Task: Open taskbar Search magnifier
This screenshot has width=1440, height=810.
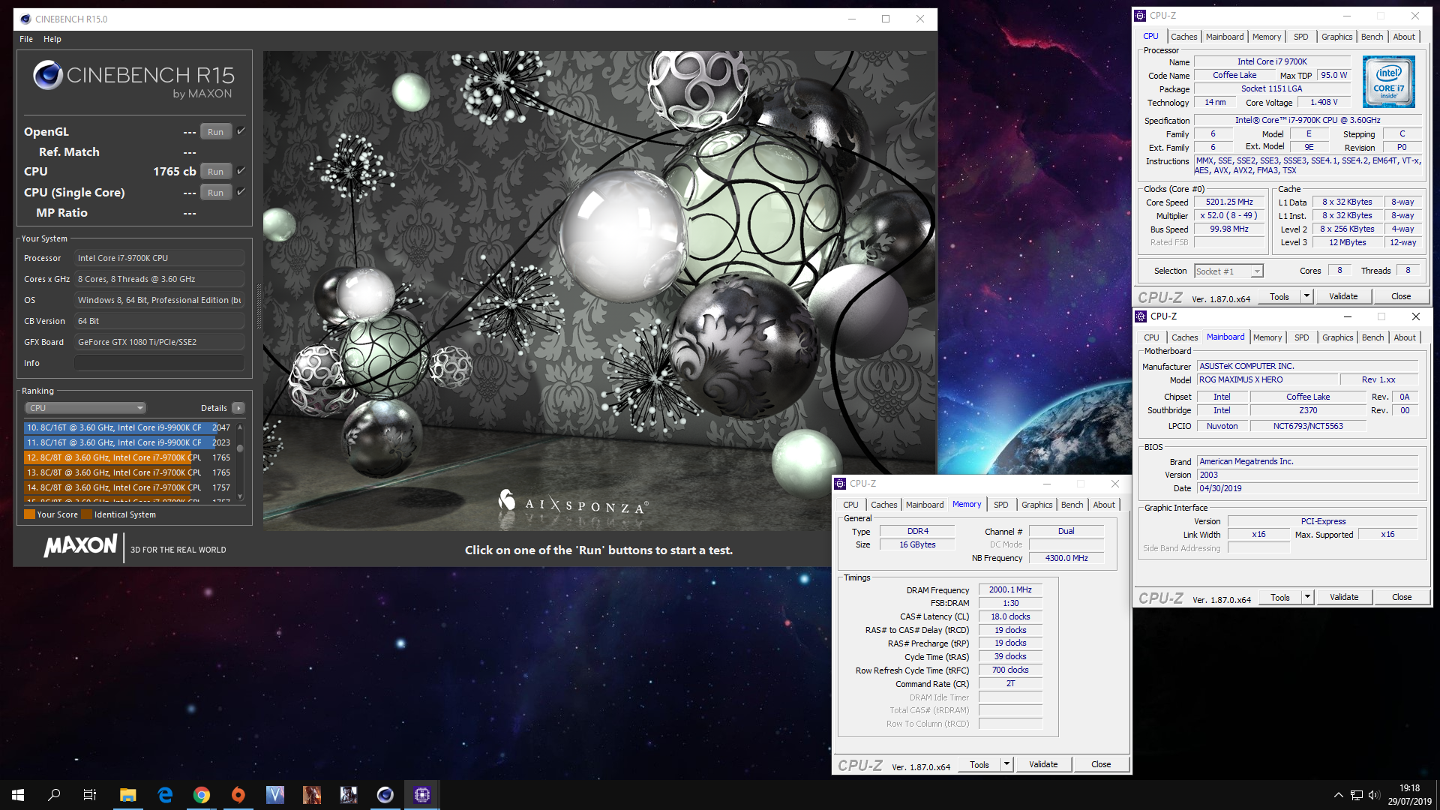Action: 54,795
